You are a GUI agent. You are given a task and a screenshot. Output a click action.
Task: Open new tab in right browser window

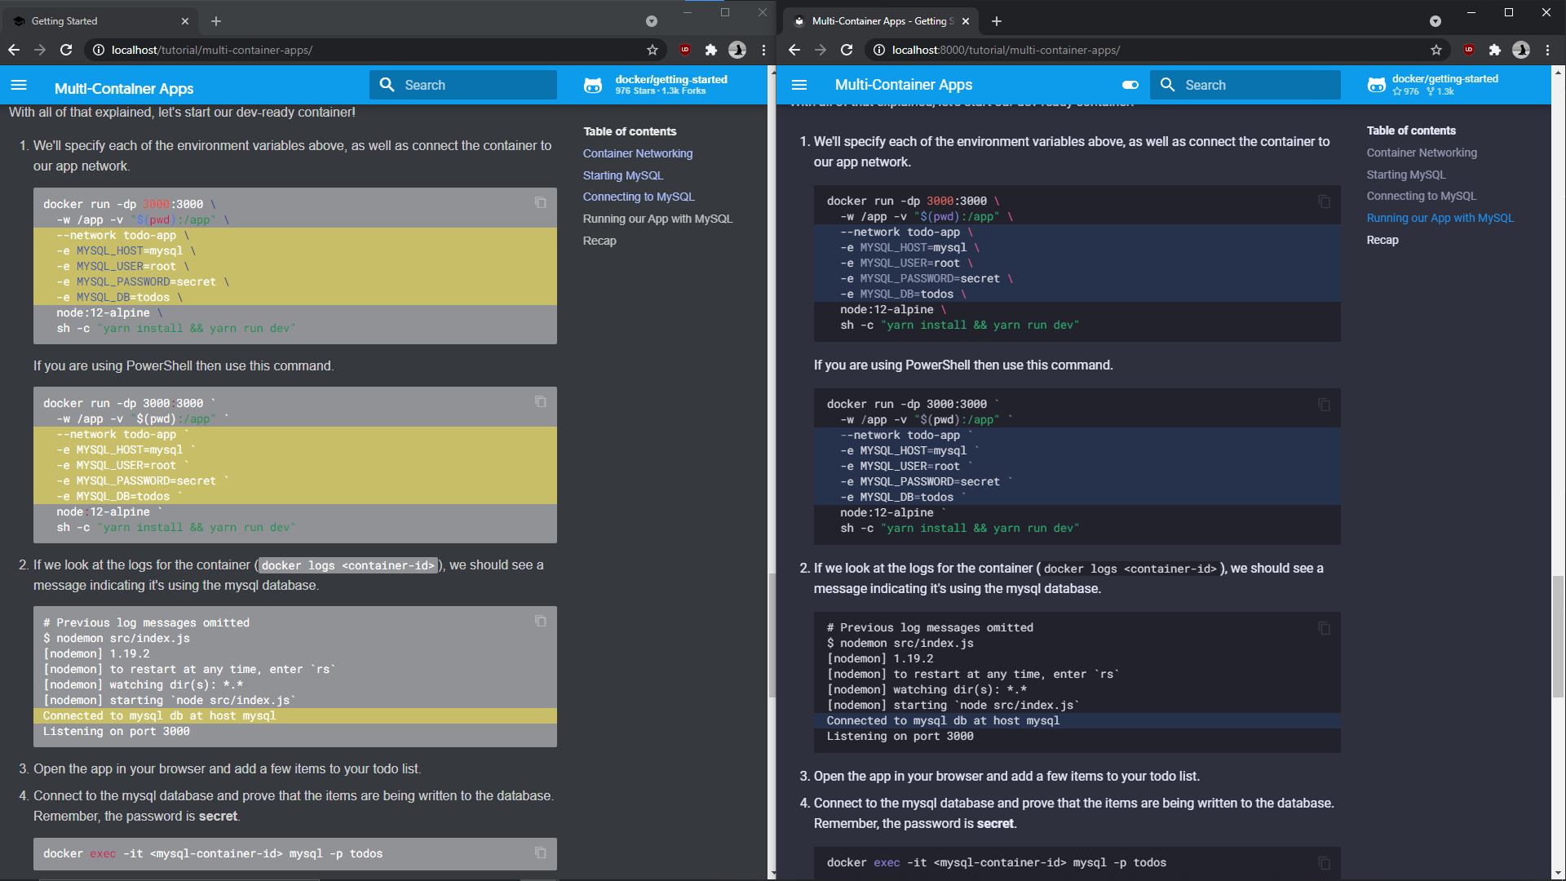point(997,21)
